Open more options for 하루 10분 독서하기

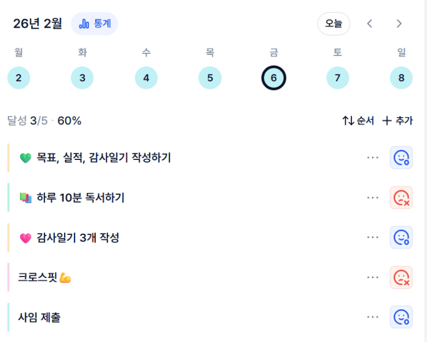372,198
